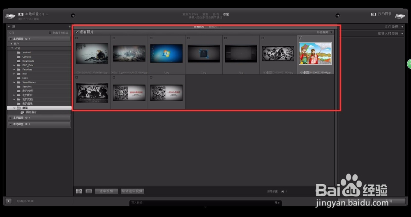This screenshot has height=217, width=411.
Task: Check the box for QQ截图20160607213434.jpg
Action: [x=263, y=38]
